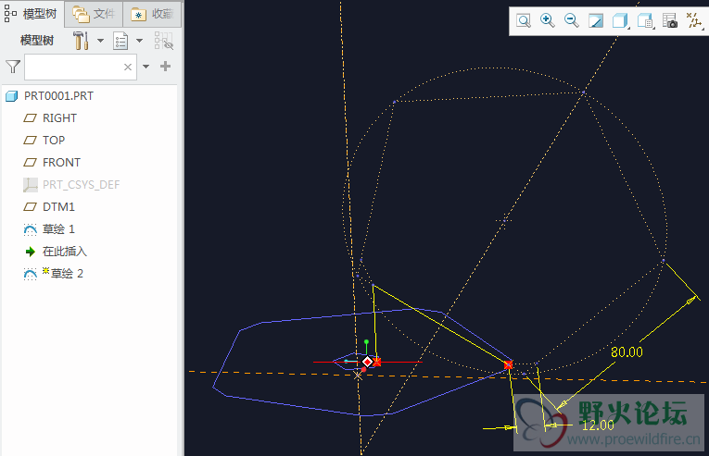Click the Repaint screen icon
The height and width of the screenshot is (456, 709).
click(596, 20)
